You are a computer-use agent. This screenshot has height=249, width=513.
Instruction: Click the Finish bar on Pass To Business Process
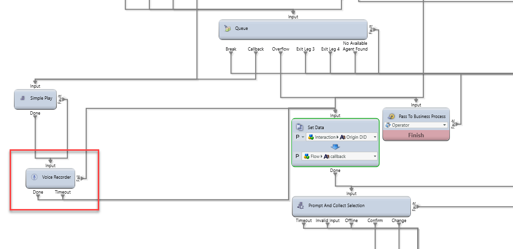416,135
